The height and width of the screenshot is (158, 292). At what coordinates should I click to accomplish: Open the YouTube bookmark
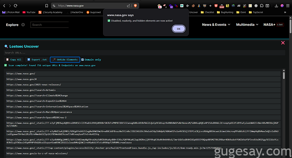(x=29, y=12)
